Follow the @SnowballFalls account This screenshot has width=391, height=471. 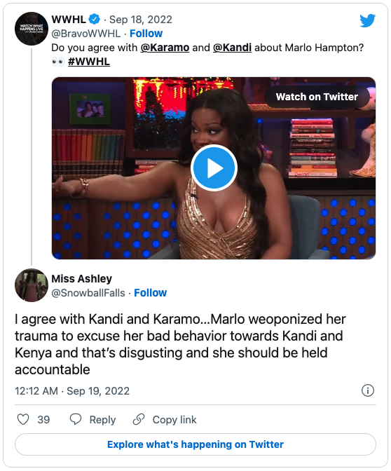point(150,292)
